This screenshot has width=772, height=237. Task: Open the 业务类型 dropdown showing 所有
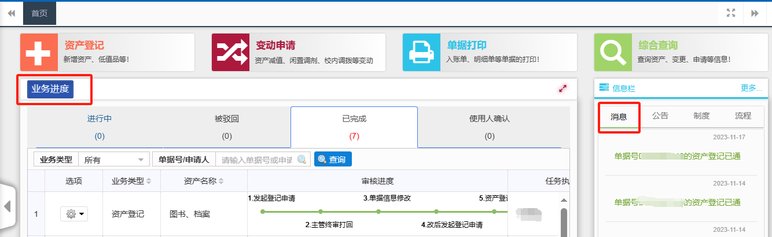pyautogui.click(x=113, y=160)
